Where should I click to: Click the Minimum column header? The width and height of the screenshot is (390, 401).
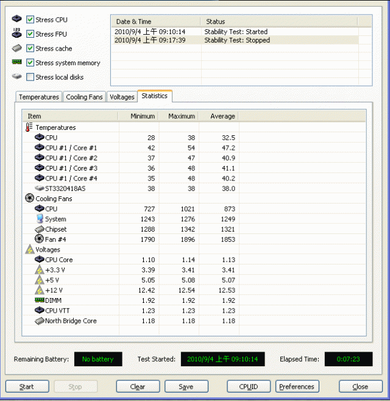[x=138, y=116]
